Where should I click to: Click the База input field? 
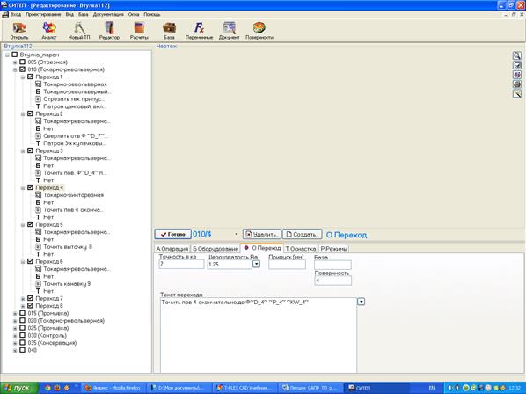332,265
